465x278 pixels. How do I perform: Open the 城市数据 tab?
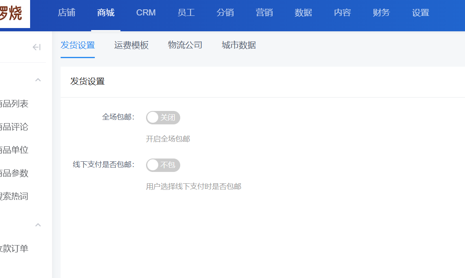click(239, 45)
